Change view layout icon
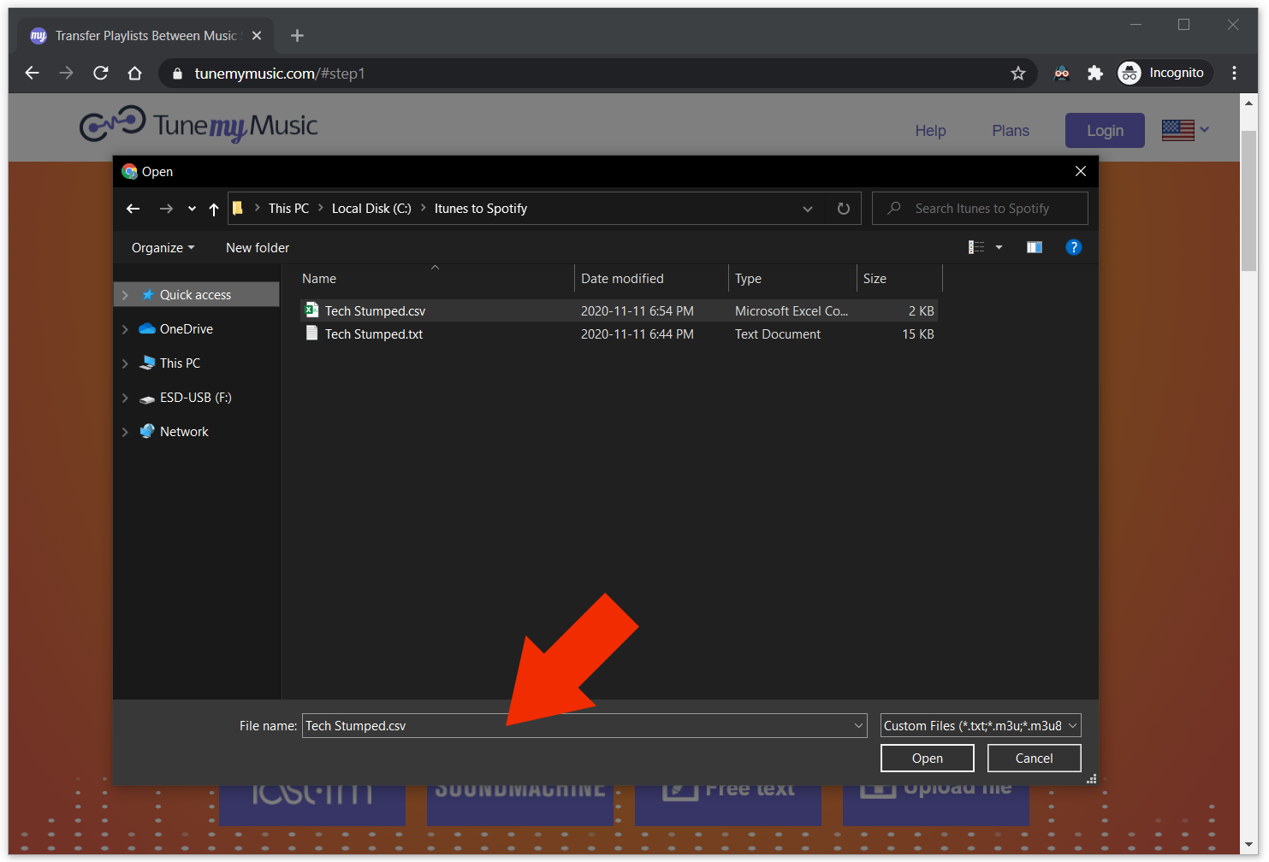Viewport: 1269px width, 862px height. (976, 247)
